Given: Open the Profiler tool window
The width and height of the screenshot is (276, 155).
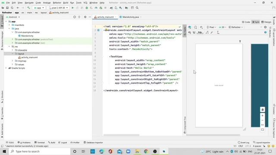Looking at the screenshot, I should (x=75, y=143).
